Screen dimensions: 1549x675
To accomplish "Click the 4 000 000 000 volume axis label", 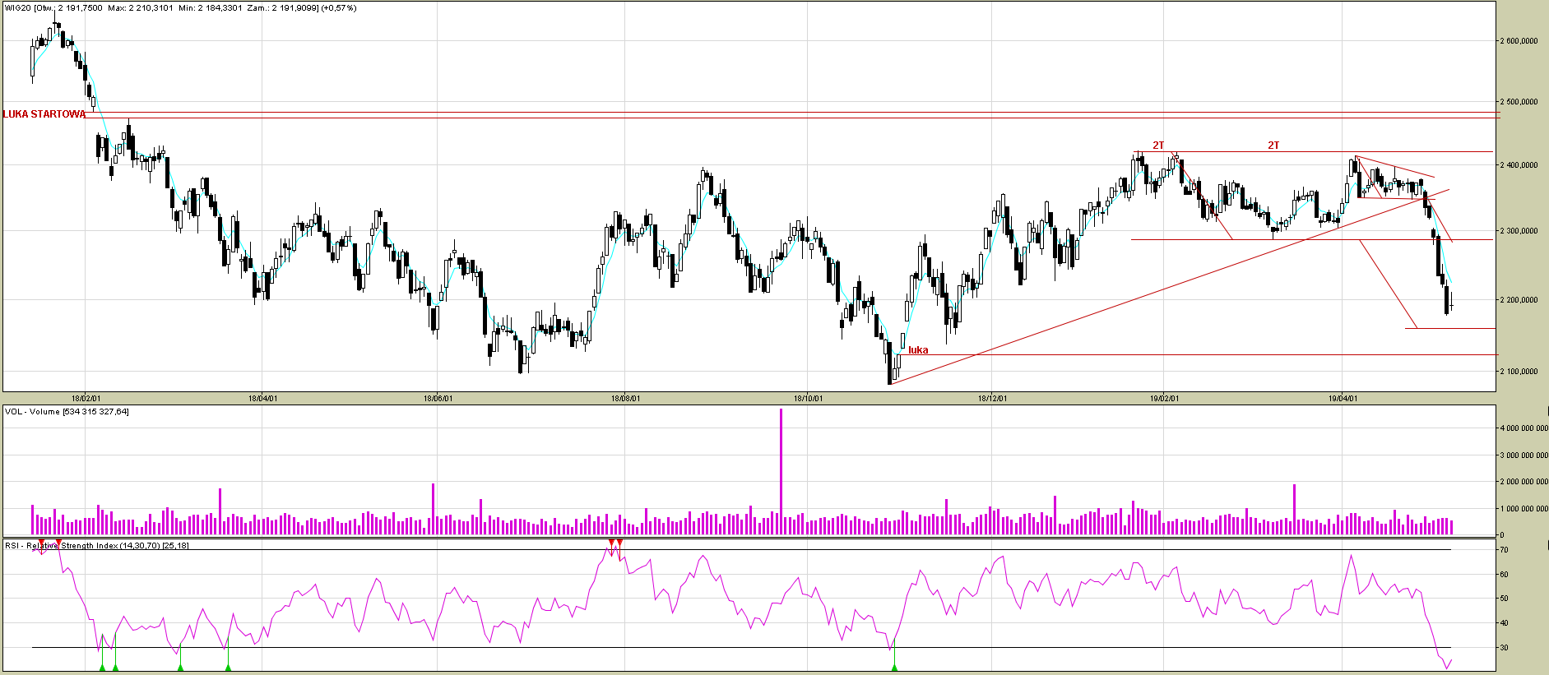I will [1523, 428].
